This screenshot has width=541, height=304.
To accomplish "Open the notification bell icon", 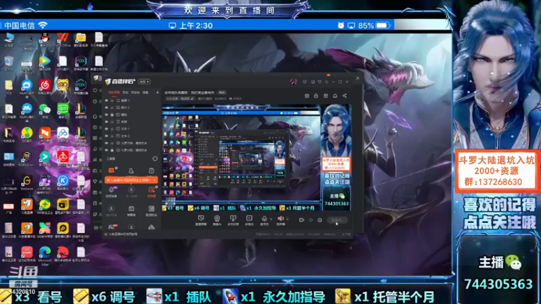I will pos(335,96).
